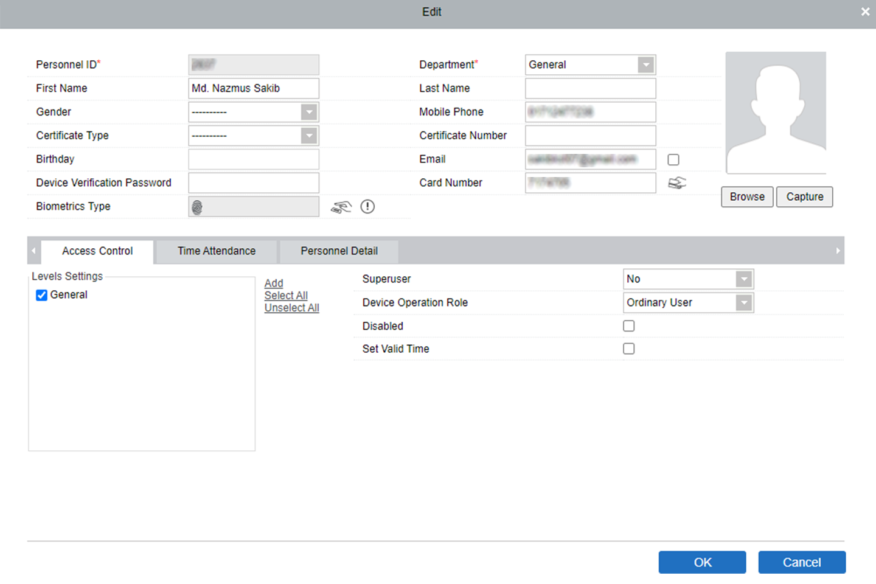Toggle the checkbox next to Email field

673,159
